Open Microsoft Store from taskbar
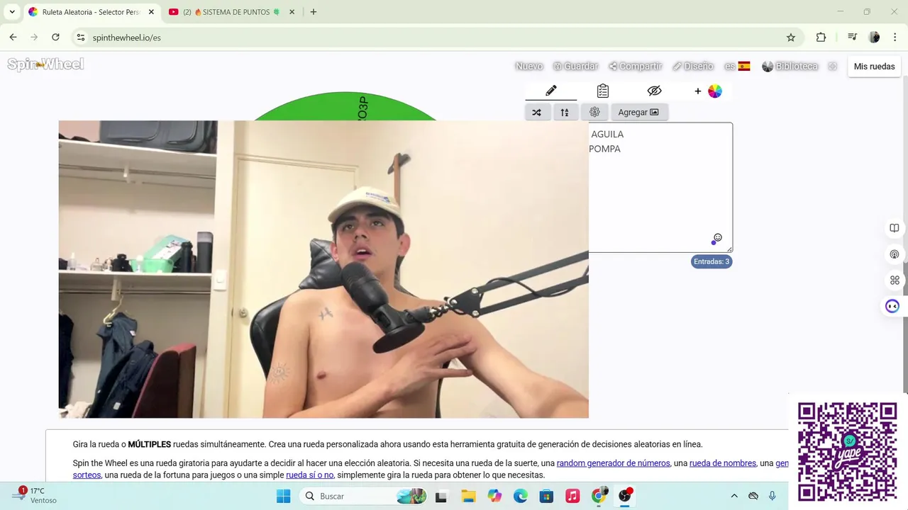This screenshot has width=908, height=510. coord(546,496)
